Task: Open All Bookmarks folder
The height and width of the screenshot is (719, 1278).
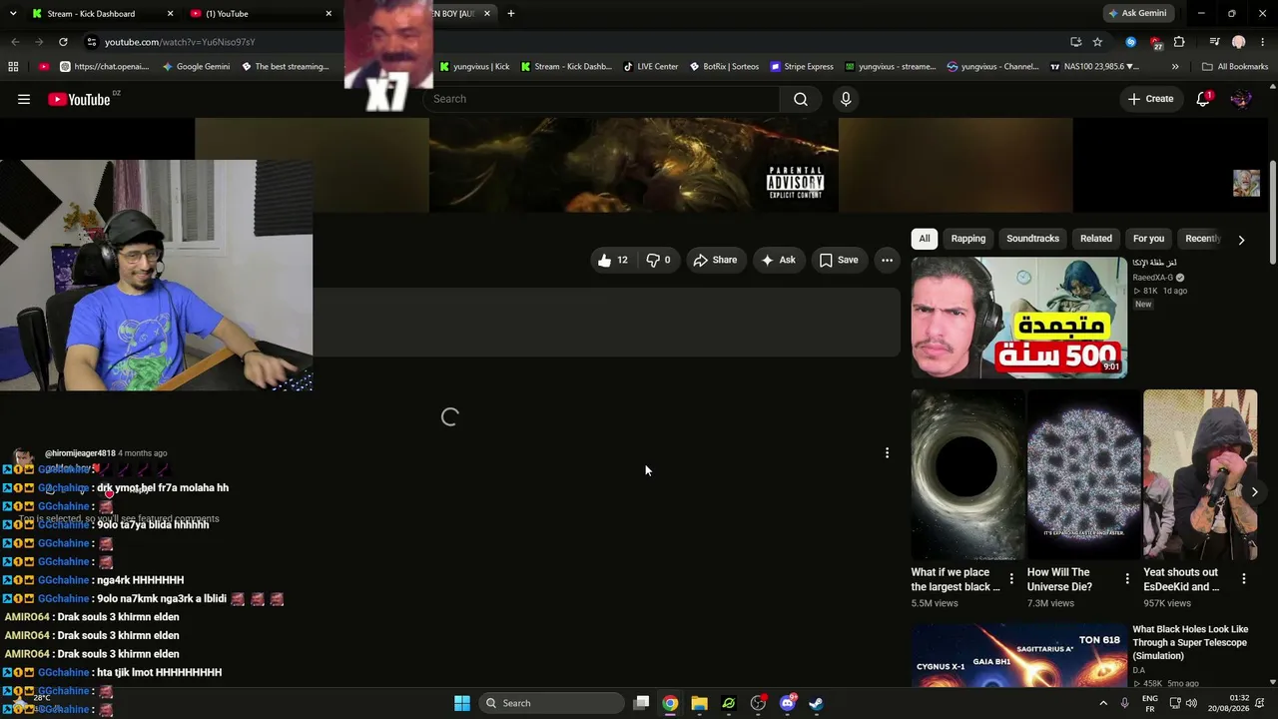Action: point(1235,67)
